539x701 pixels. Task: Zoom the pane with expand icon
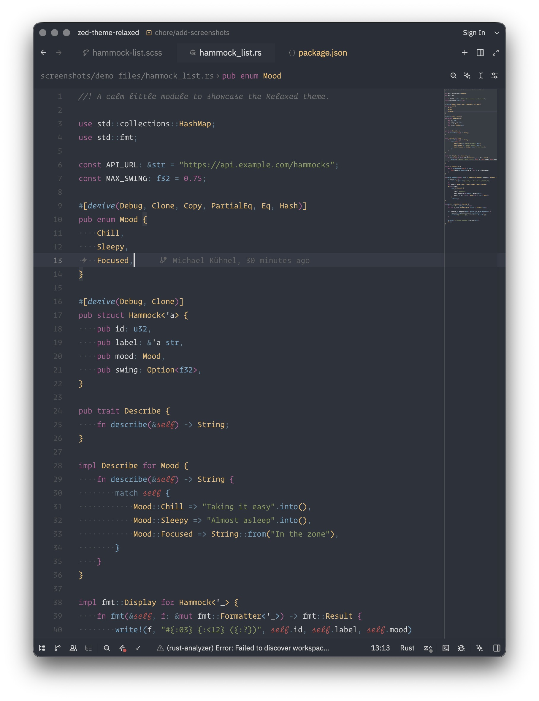click(x=495, y=53)
